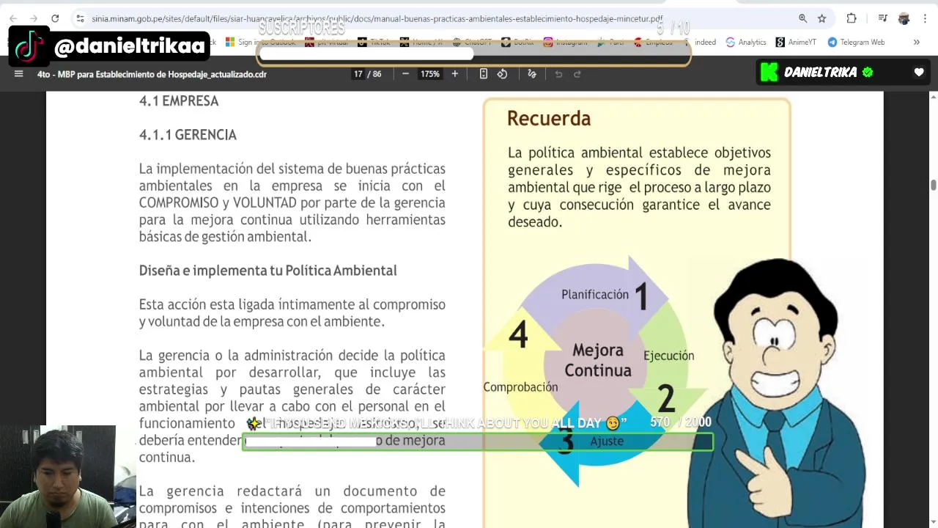Image resolution: width=938 pixels, height=528 pixels.
Task: Click the PDF file title in toolbar
Action: [152, 74]
